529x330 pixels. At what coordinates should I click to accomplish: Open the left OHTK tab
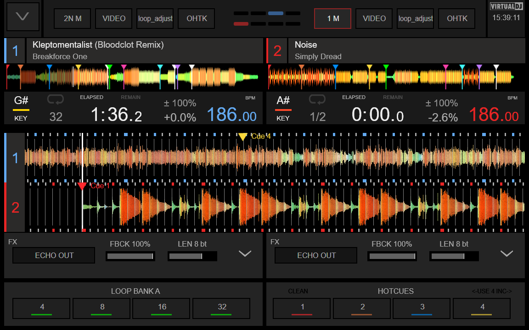[197, 18]
